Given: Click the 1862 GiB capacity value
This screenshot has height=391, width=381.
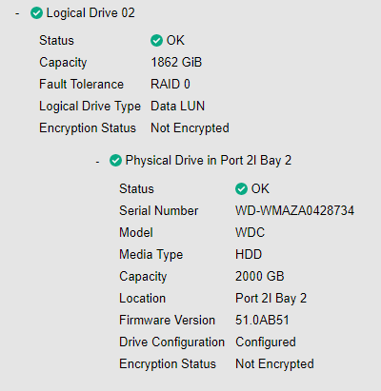Looking at the screenshot, I should 176,62.
